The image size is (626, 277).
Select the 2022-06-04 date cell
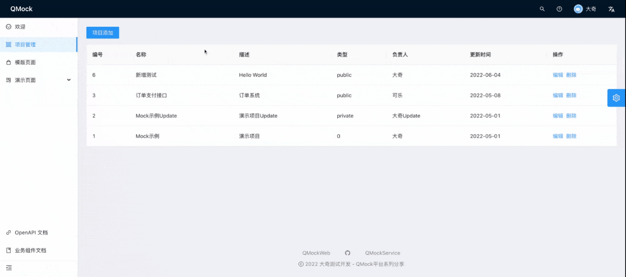(485, 75)
